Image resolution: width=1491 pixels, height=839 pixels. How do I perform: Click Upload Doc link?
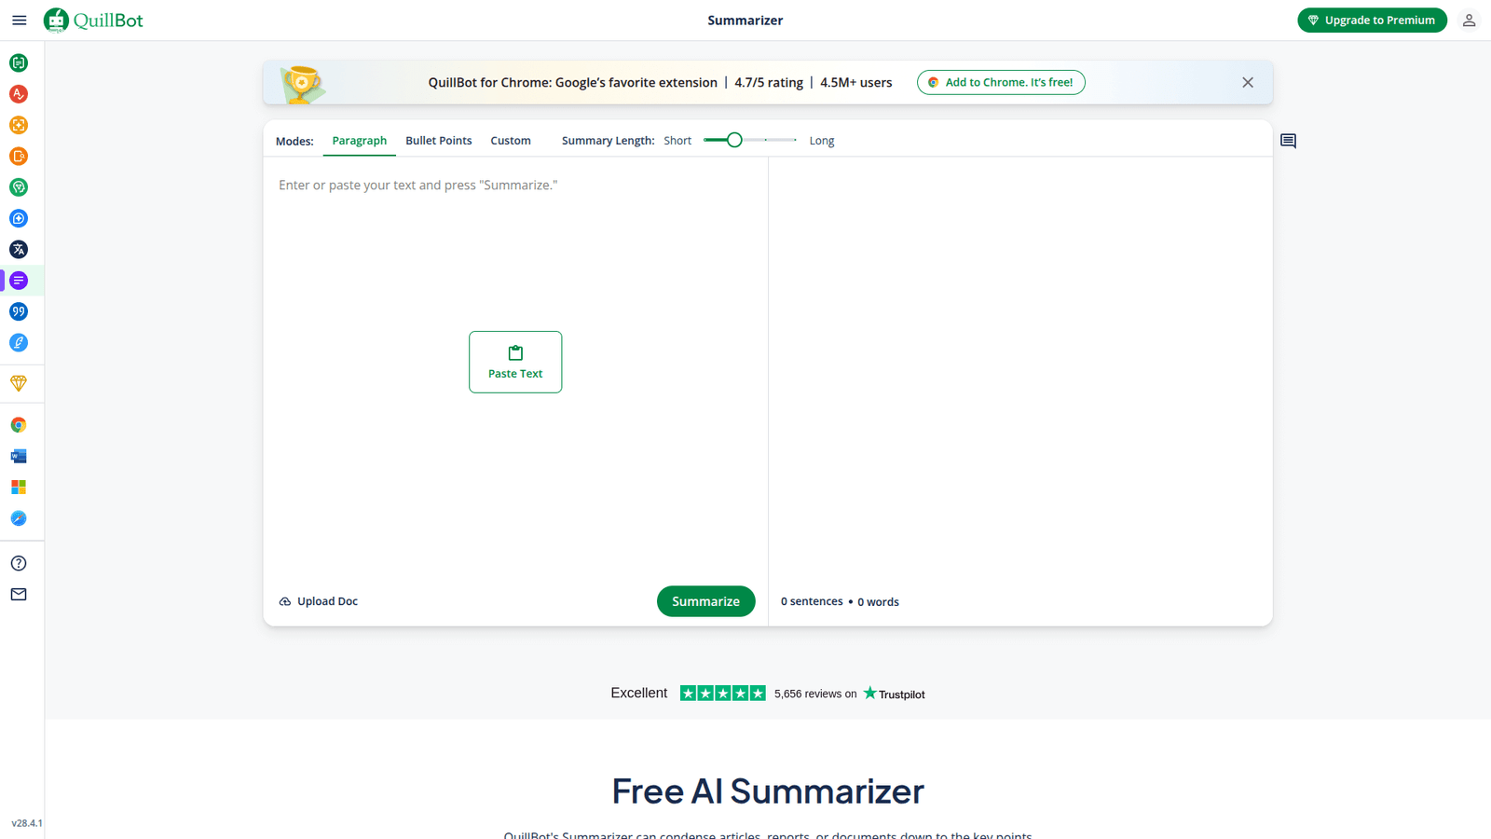319,601
